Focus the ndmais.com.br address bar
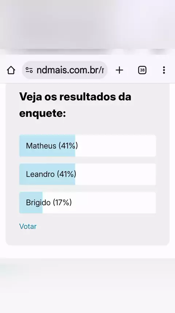 click(65, 70)
